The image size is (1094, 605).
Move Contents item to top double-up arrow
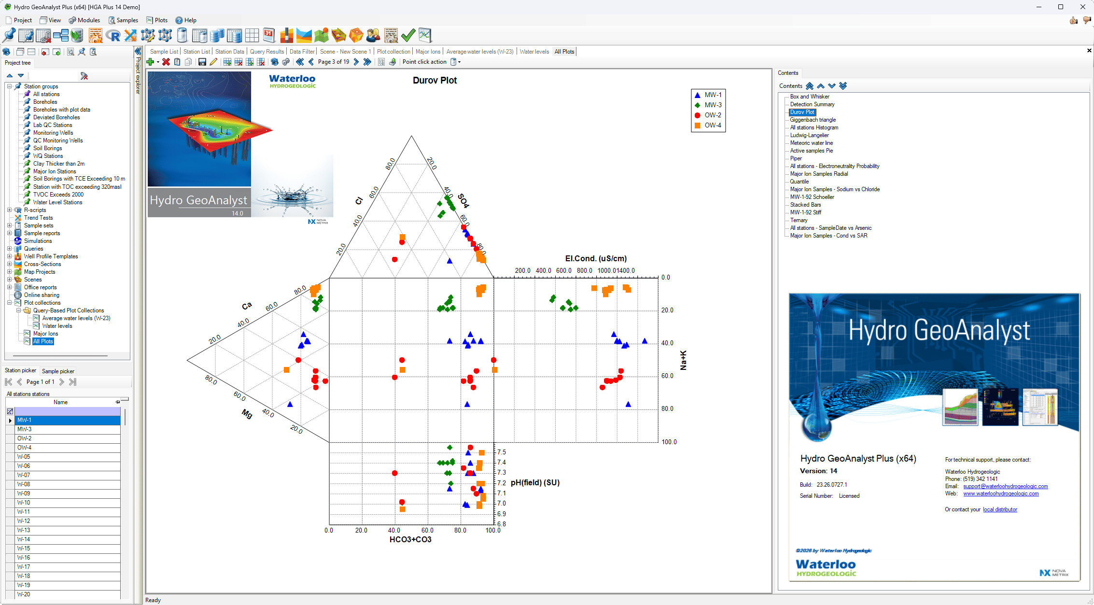(x=810, y=86)
